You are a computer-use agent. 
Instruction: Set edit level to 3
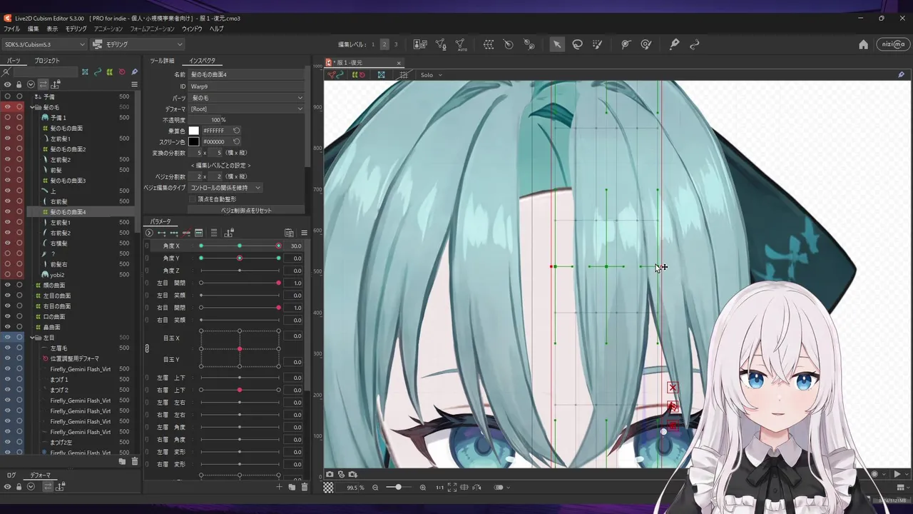(x=396, y=44)
